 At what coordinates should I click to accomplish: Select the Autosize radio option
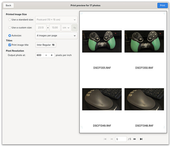click(10, 36)
